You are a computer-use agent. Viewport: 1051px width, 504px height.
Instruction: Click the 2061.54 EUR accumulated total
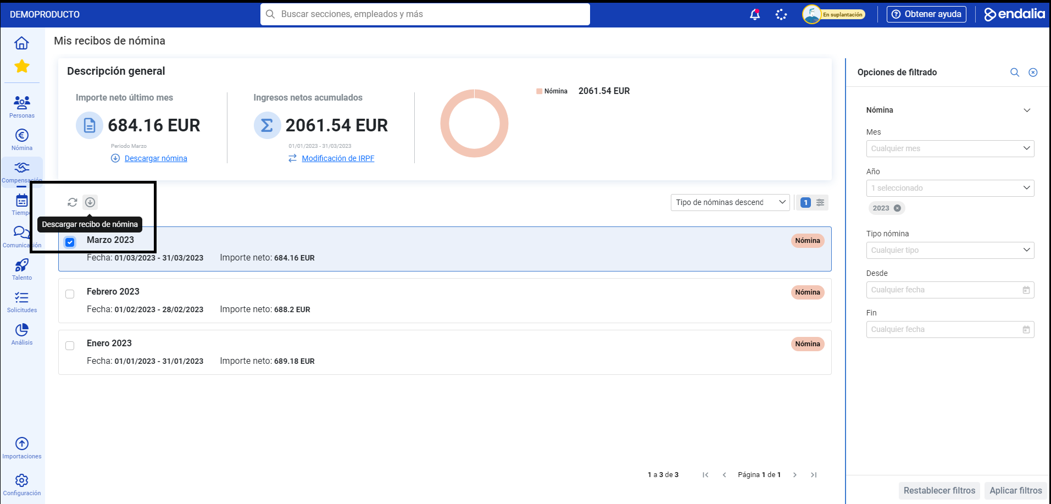pyautogui.click(x=337, y=125)
